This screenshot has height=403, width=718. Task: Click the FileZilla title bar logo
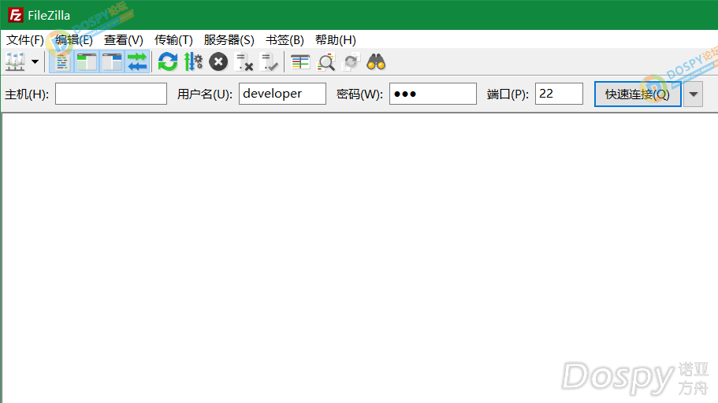point(16,15)
